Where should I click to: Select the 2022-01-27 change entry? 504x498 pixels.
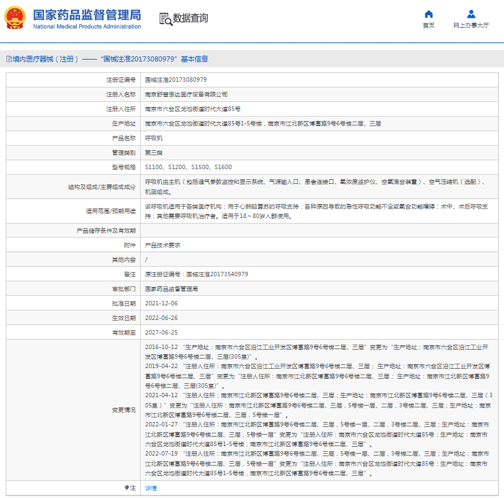tap(317, 435)
